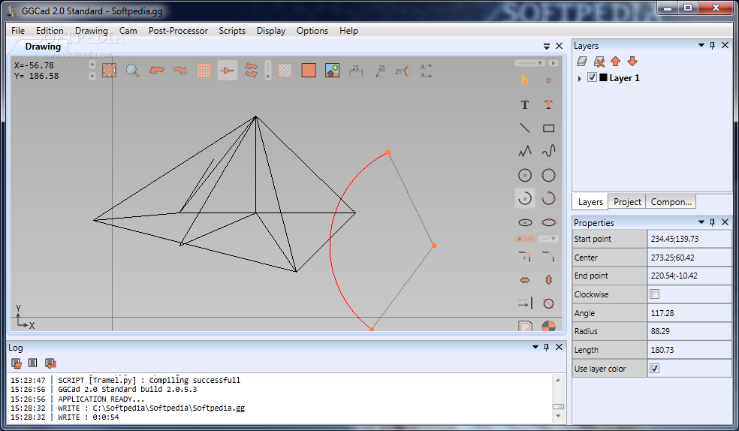Open the Drawing tab list dropdown
The image size is (739, 431).
pyautogui.click(x=547, y=46)
